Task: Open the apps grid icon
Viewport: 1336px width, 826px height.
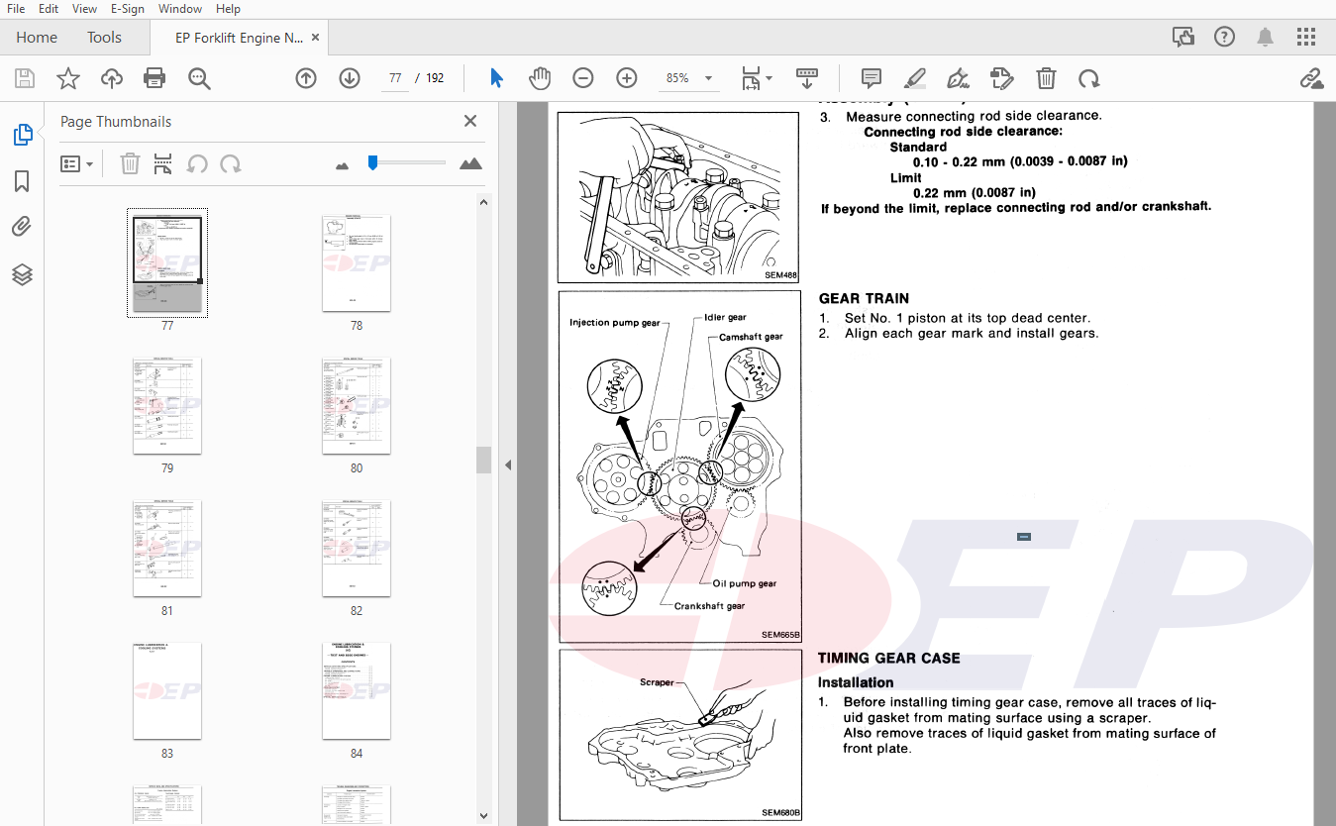Action: [1306, 38]
